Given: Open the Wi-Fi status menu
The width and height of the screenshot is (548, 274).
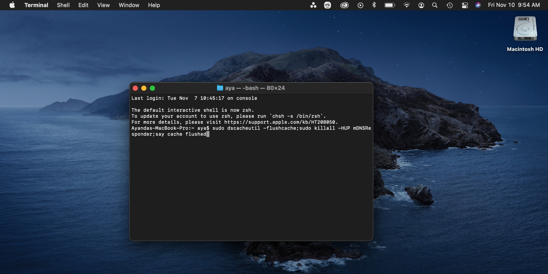Looking at the screenshot, I should tap(406, 5).
